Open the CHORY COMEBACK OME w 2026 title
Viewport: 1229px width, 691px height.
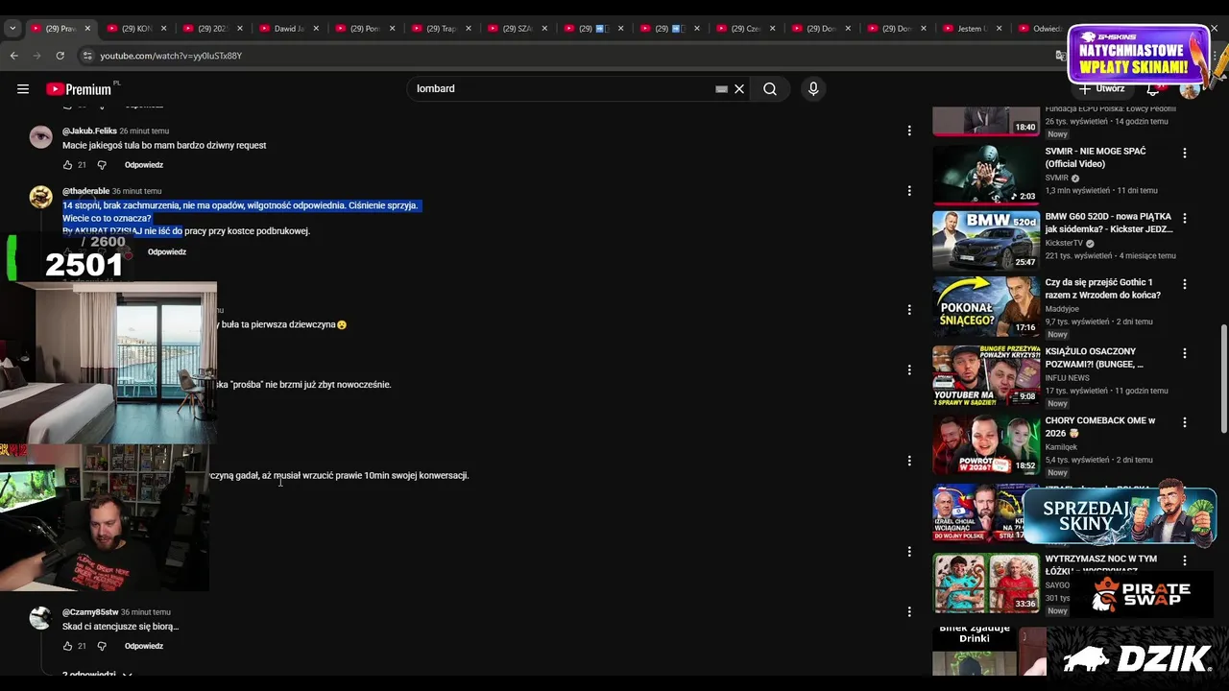coord(1100,427)
